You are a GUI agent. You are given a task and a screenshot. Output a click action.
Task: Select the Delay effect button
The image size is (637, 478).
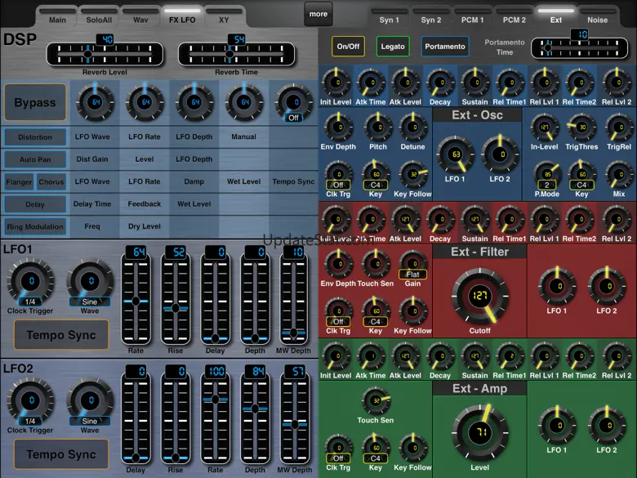tap(35, 204)
